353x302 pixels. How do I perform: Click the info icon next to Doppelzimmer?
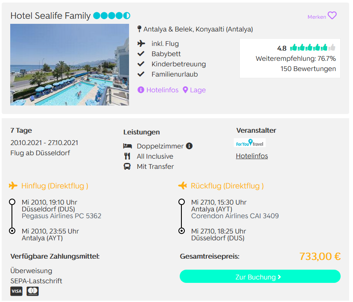coord(189,146)
